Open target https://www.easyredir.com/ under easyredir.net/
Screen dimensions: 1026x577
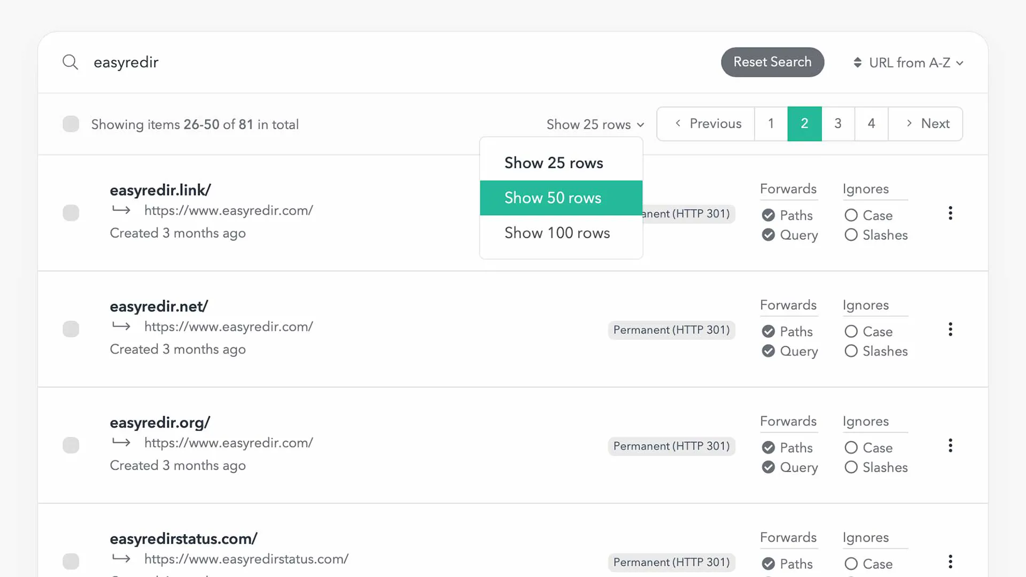[229, 326]
